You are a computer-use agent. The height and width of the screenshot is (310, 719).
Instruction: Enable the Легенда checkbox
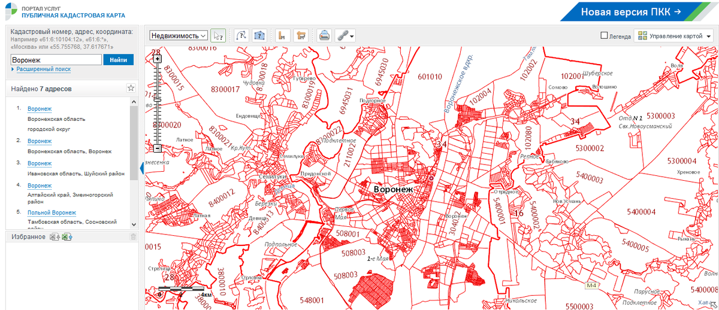click(x=604, y=36)
